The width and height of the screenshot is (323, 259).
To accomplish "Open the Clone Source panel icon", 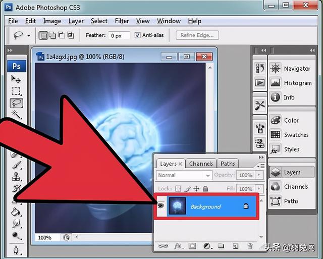I will click(260, 143).
